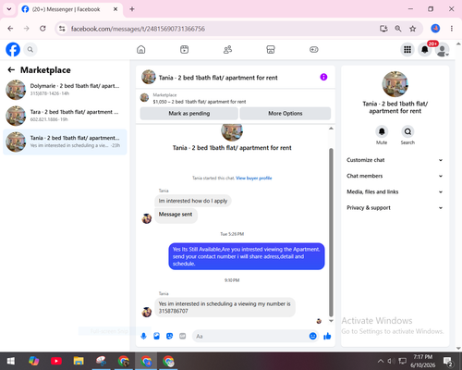Open the Tara conversation
Viewport: 462px width, 370px height.
coord(65,116)
